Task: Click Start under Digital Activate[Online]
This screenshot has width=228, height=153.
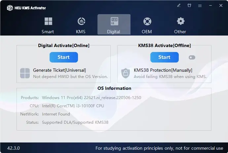Action: [x=64, y=57]
